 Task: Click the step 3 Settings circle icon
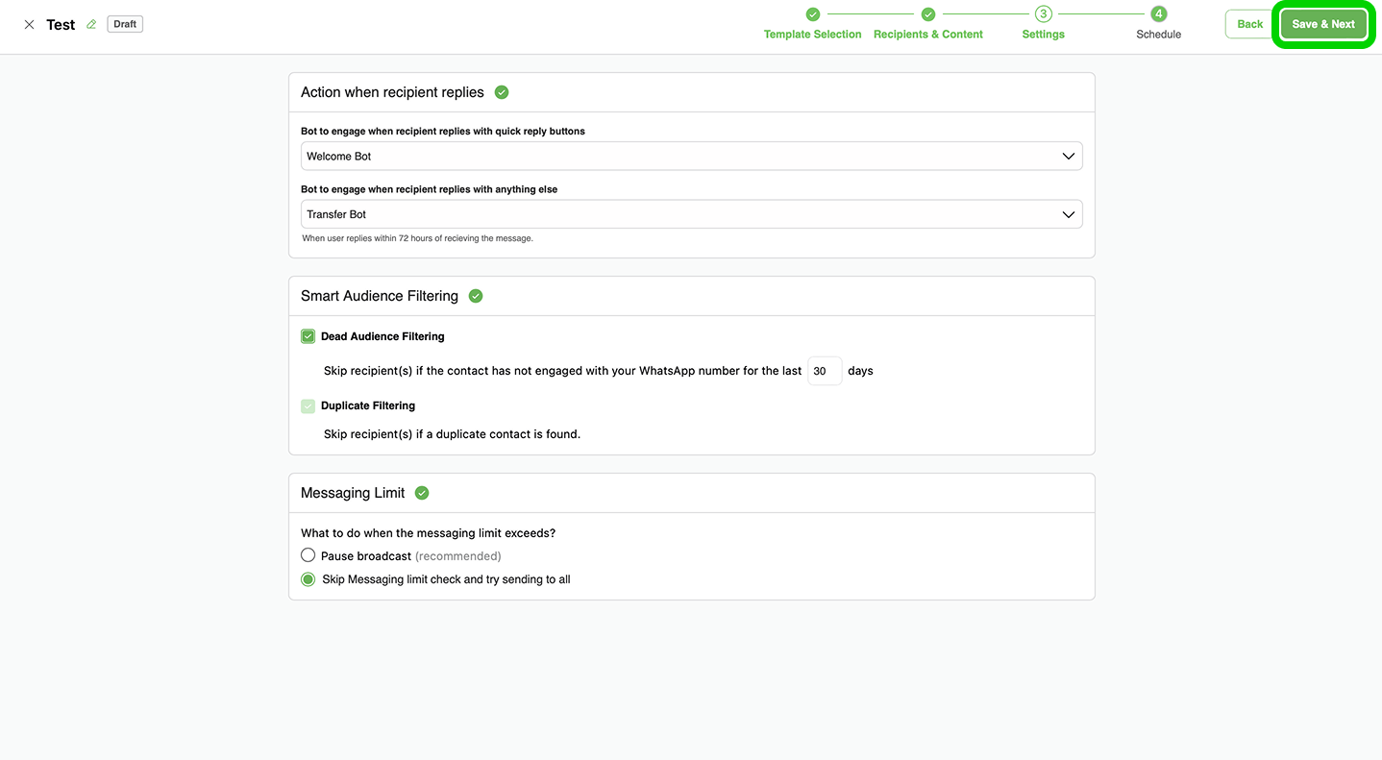click(x=1044, y=14)
